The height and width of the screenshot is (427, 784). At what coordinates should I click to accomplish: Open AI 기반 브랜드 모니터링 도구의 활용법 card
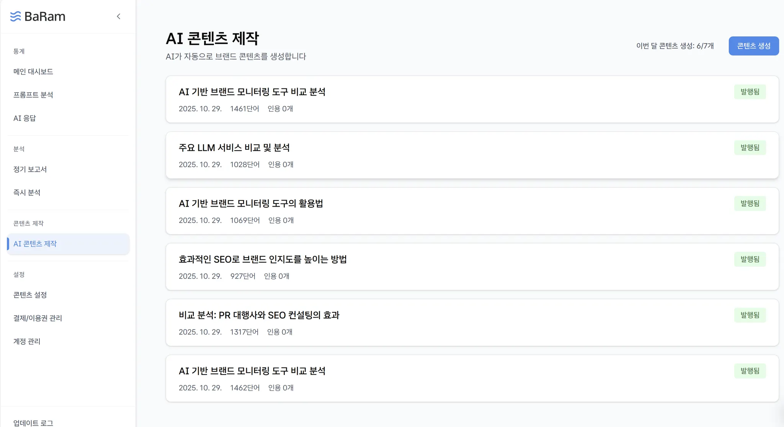(251, 204)
